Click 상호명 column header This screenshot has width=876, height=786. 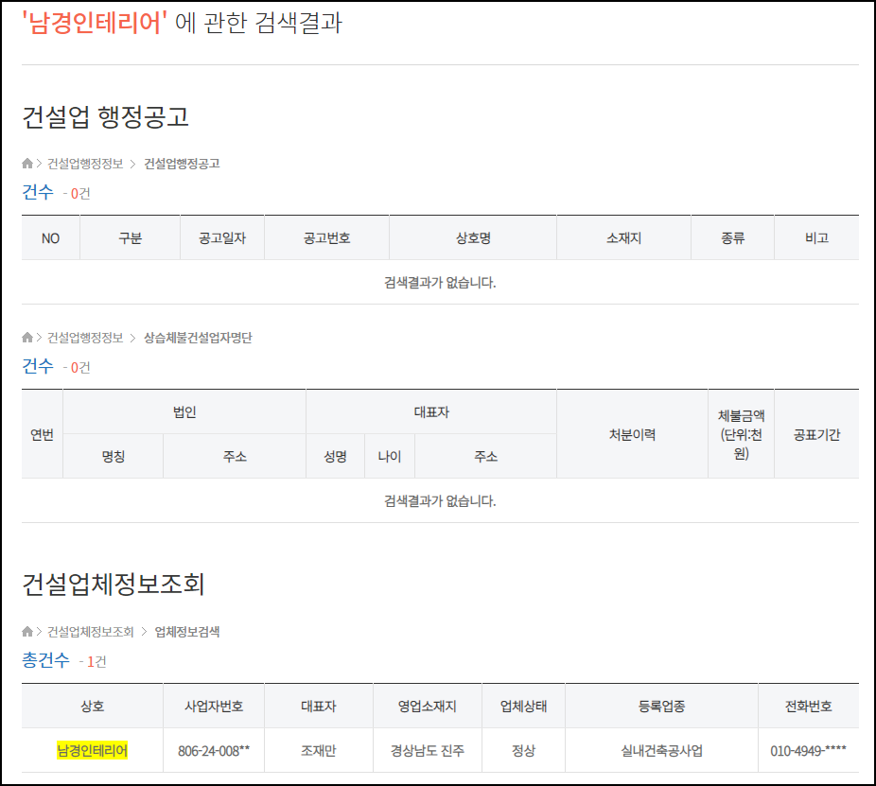[x=473, y=238]
